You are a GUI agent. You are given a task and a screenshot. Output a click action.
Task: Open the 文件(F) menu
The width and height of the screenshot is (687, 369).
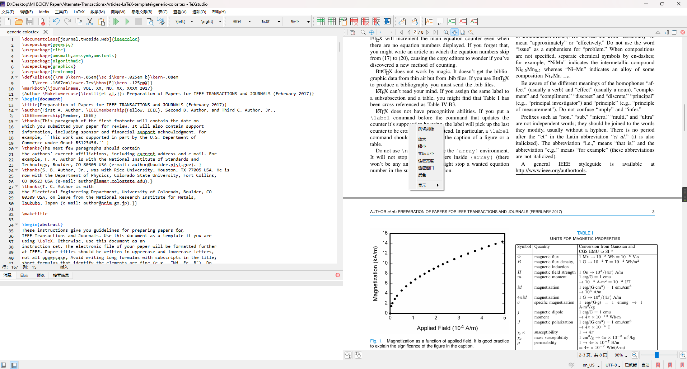coord(8,12)
